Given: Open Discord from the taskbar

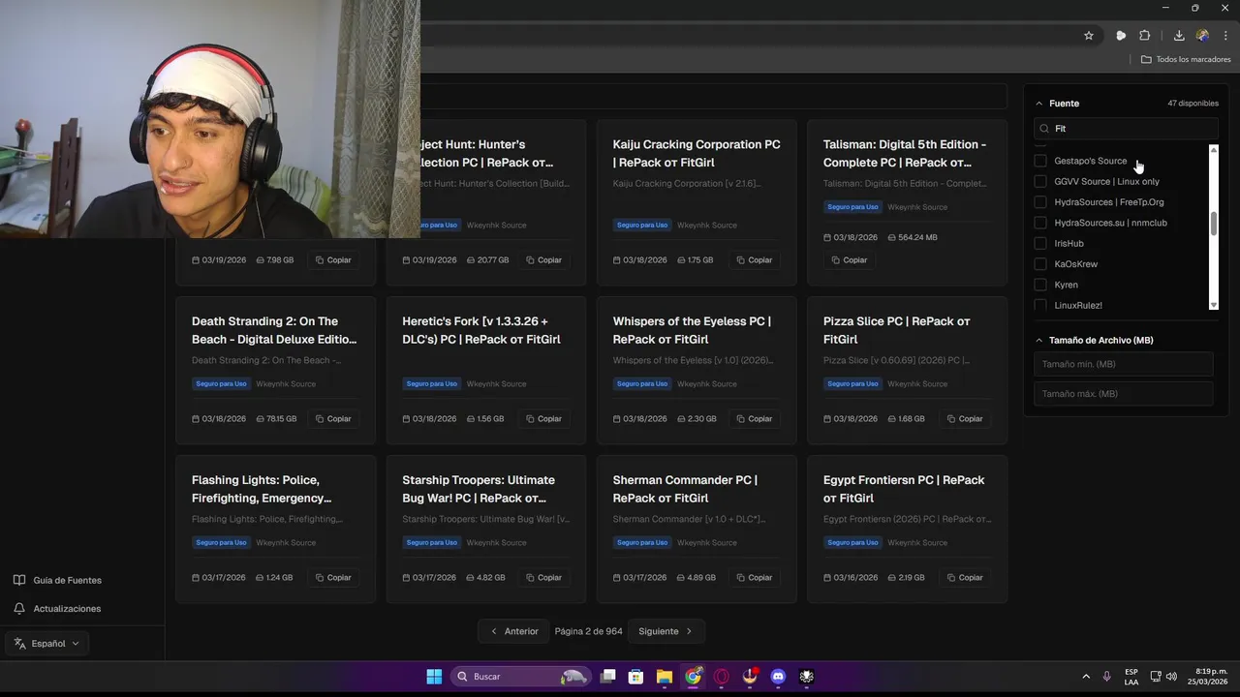Looking at the screenshot, I should click(x=778, y=677).
